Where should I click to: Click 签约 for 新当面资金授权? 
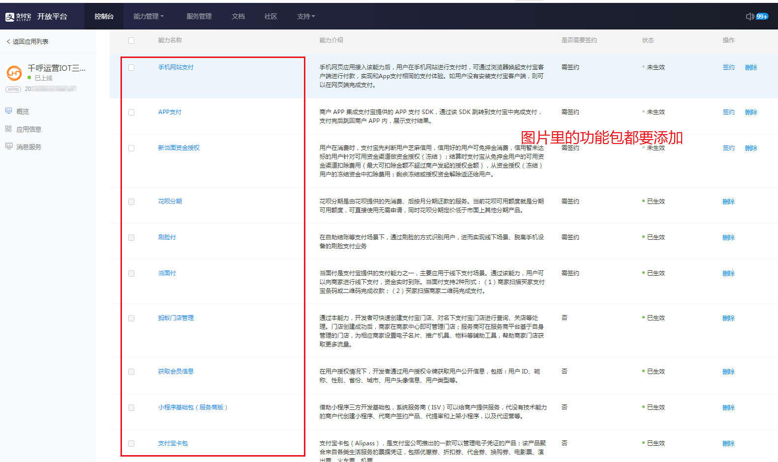(728, 148)
